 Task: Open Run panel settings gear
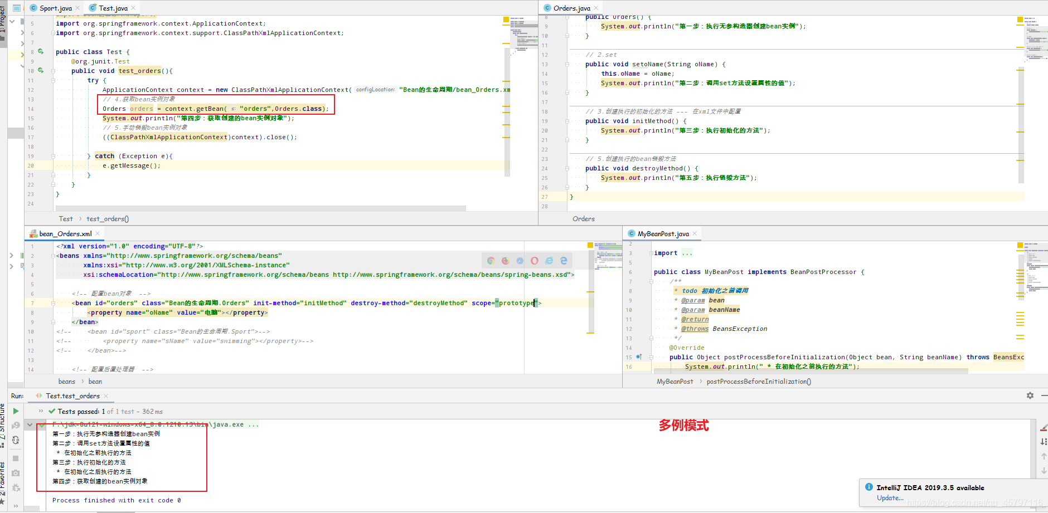point(1030,395)
